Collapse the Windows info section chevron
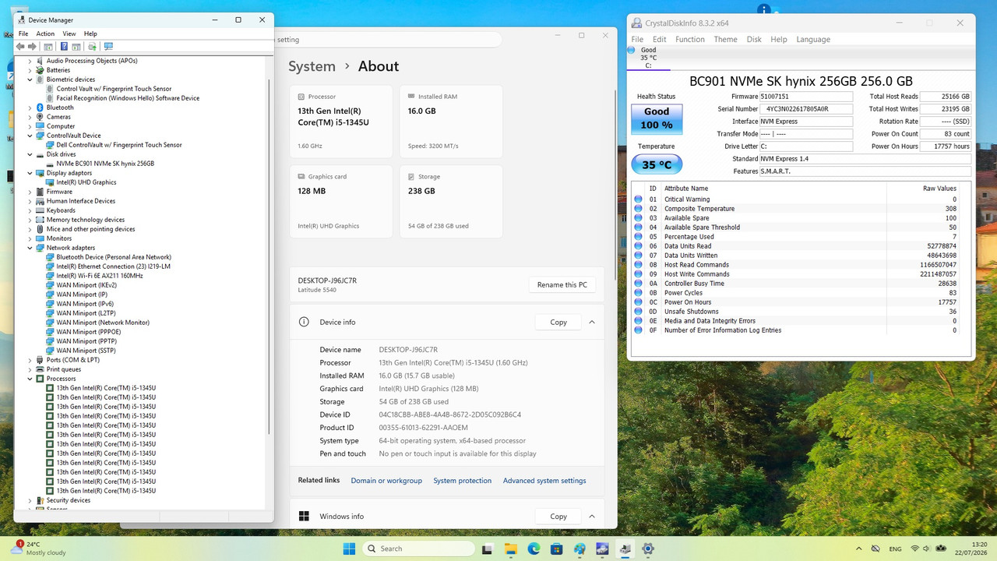The image size is (997, 561). (x=592, y=516)
